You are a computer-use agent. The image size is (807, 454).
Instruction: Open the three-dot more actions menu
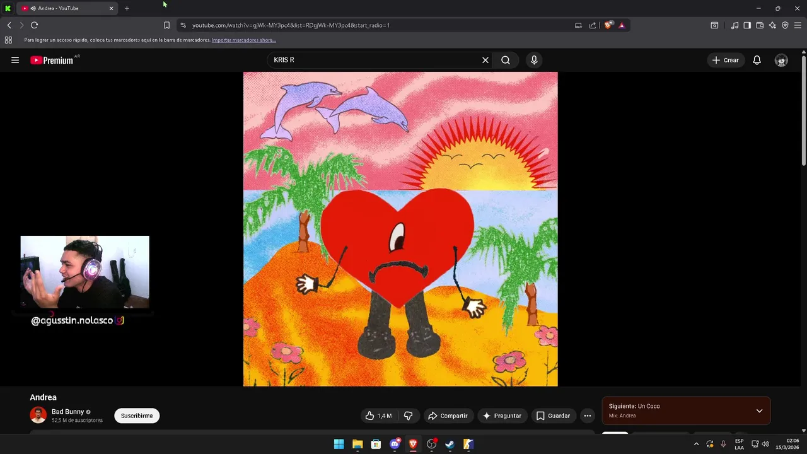588,416
